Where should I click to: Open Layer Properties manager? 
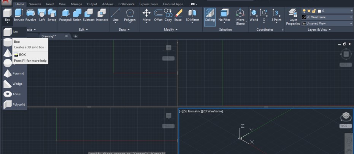(x=293, y=17)
